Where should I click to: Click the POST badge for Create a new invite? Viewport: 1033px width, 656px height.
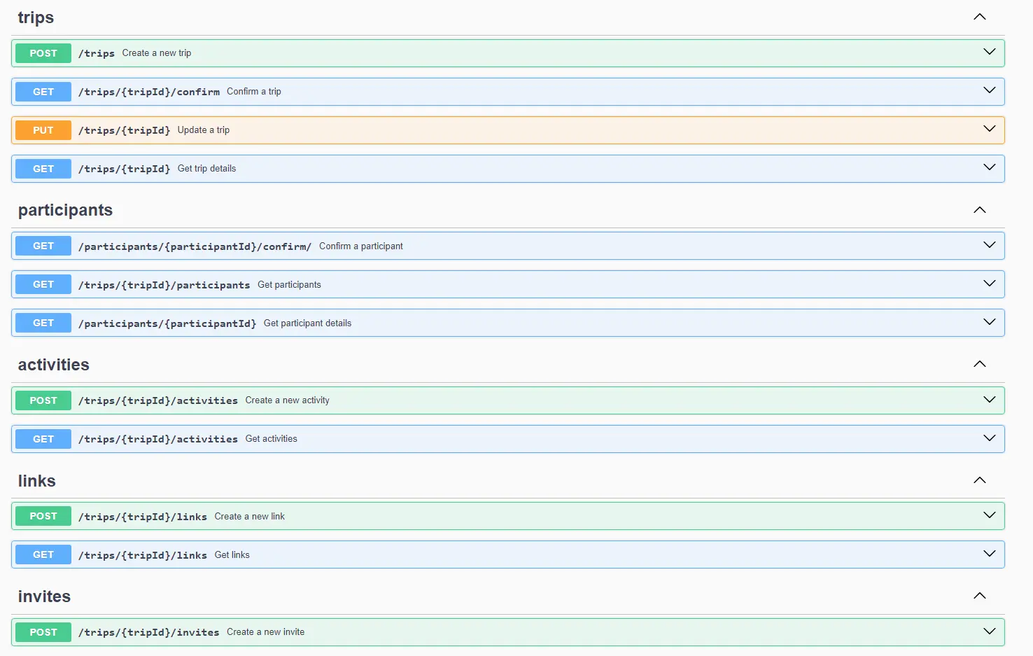[x=43, y=632]
